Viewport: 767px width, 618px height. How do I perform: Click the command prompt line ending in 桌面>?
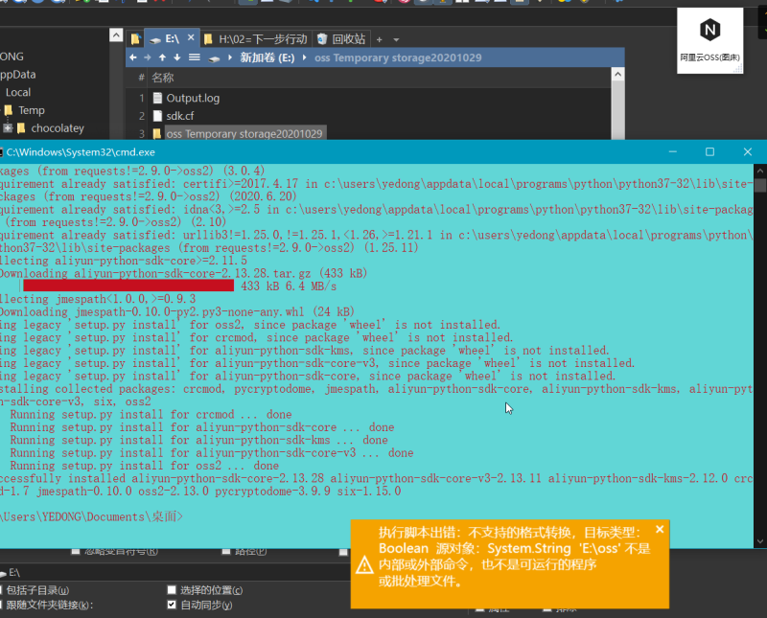coord(91,516)
